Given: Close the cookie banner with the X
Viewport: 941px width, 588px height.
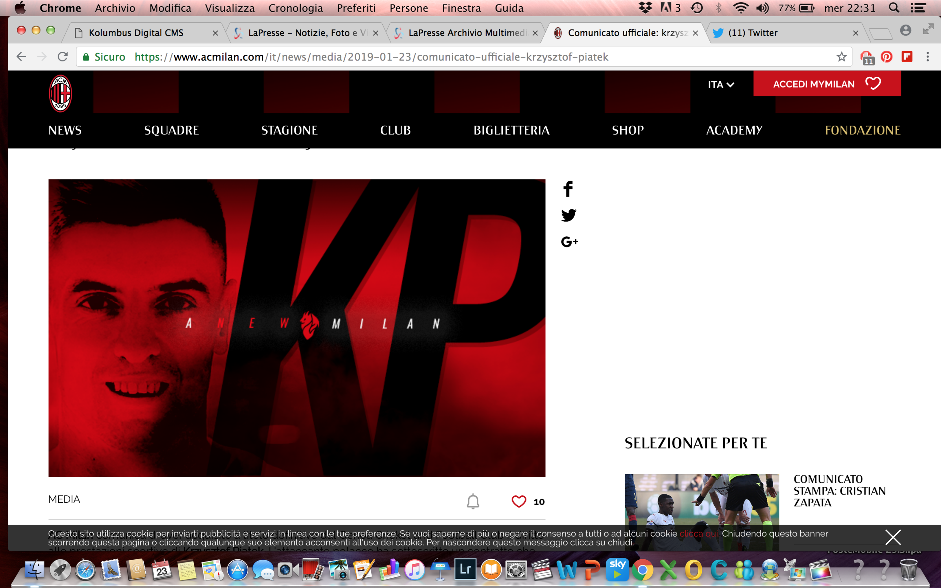Looking at the screenshot, I should click(893, 537).
